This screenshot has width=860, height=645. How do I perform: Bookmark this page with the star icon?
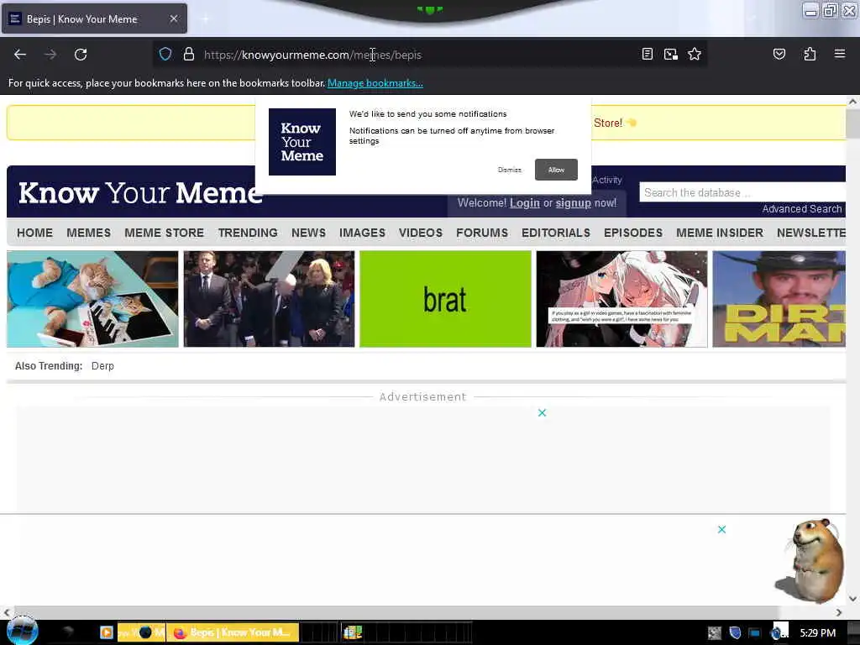pos(695,54)
